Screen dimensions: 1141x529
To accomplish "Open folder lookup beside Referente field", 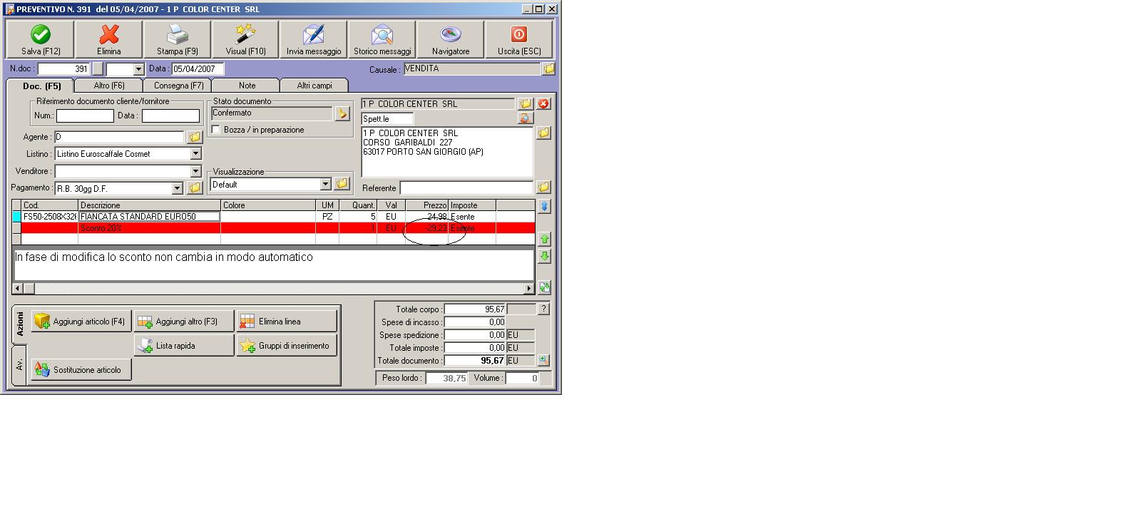I will coord(543,188).
